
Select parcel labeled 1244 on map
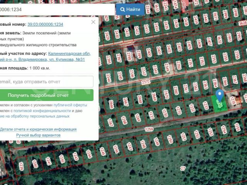pos(89,154)
